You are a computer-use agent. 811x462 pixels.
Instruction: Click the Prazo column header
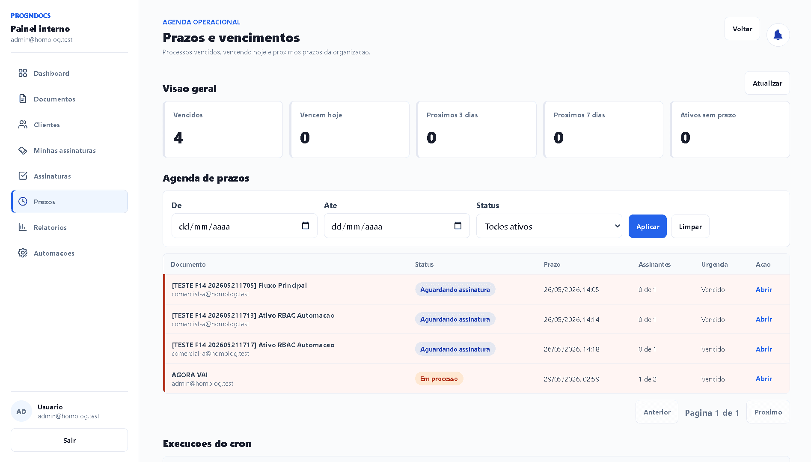click(552, 264)
